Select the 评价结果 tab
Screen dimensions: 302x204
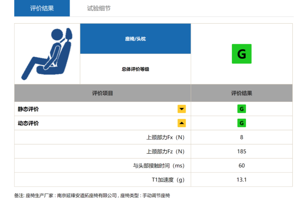[42, 8]
